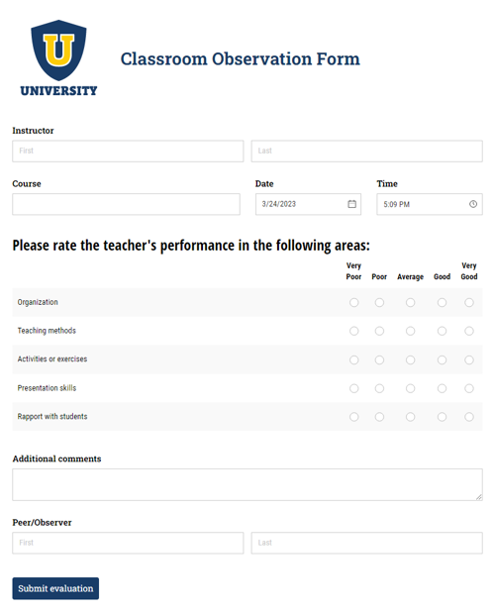Rate Organization as Very Good
This screenshot has height=612, width=495.
[469, 302]
